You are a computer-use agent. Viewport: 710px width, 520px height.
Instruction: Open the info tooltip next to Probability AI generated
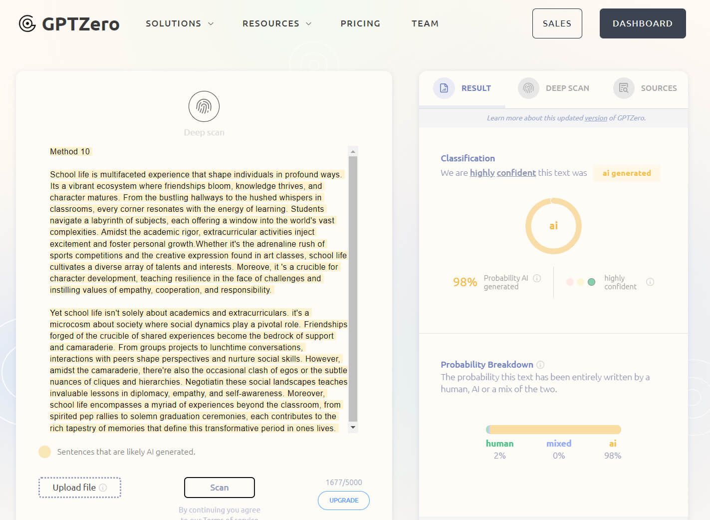click(537, 278)
